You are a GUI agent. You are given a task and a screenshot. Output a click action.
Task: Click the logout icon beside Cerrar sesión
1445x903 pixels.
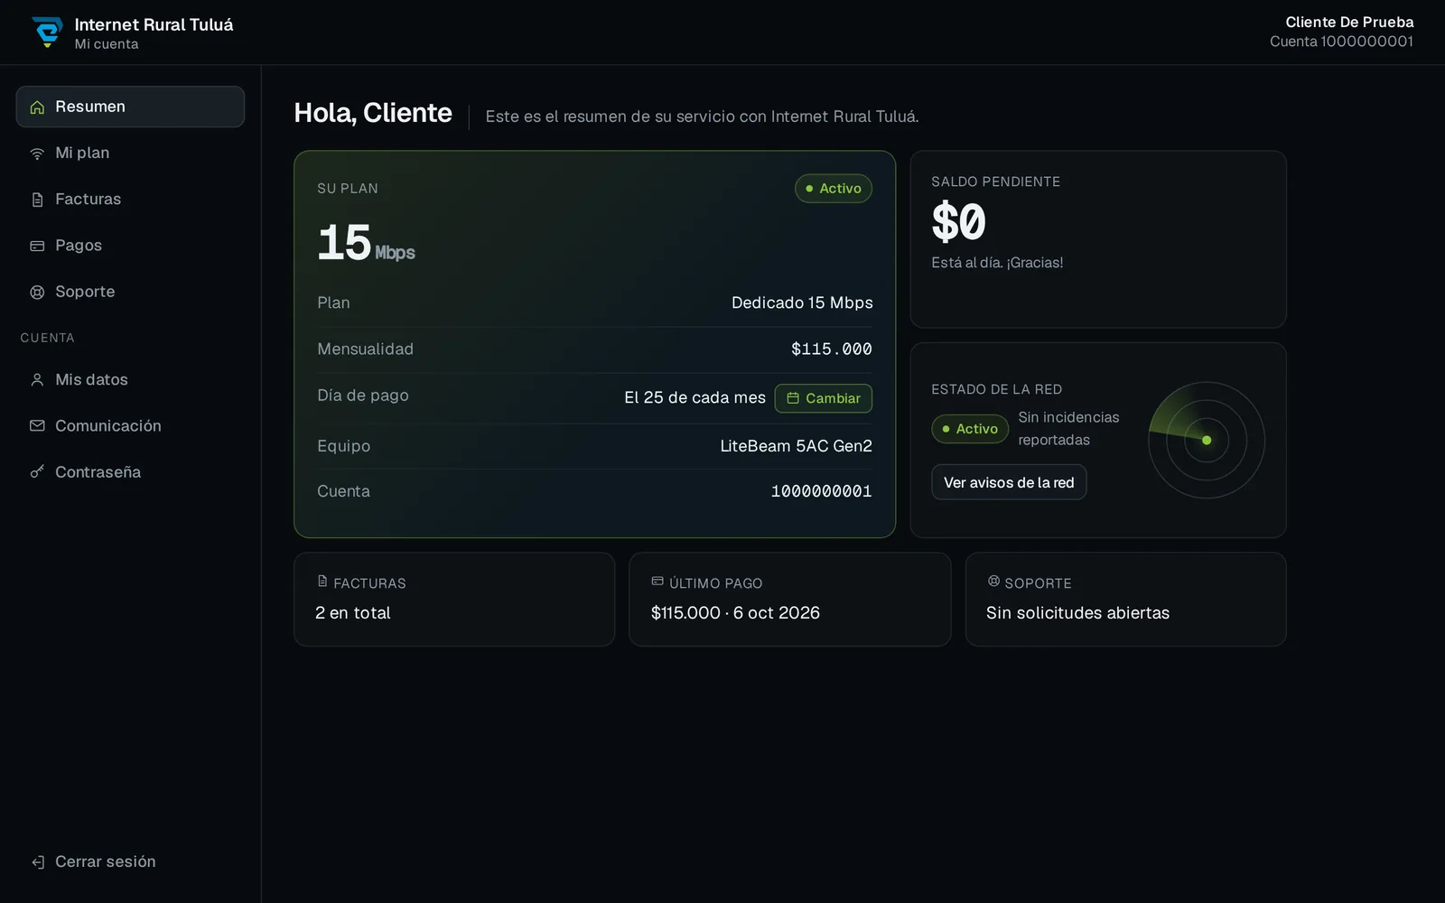click(37, 861)
